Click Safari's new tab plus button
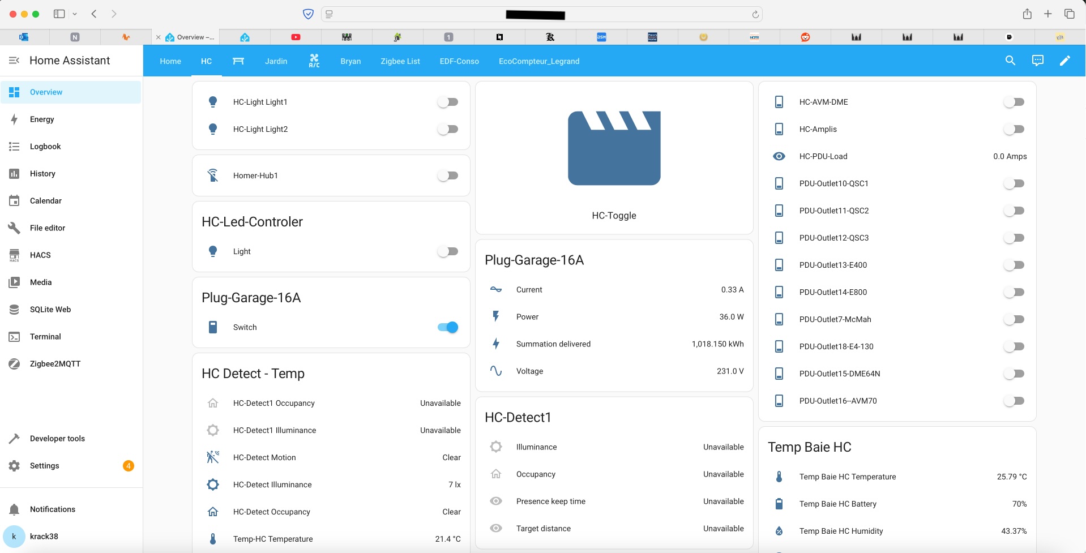Viewport: 1086px width, 553px height. (x=1047, y=14)
